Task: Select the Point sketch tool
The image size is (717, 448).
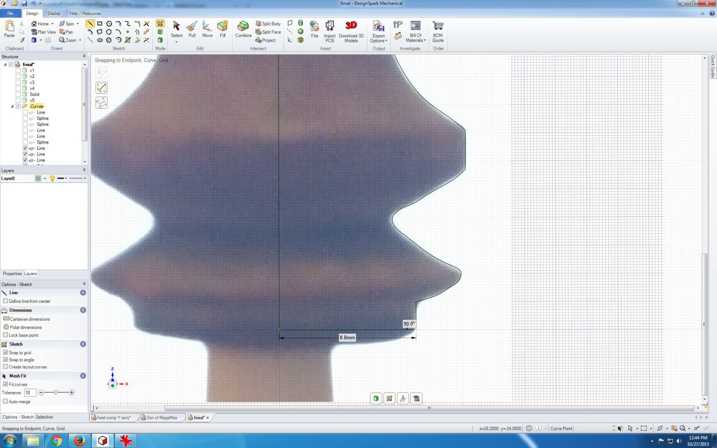Action: point(128,32)
